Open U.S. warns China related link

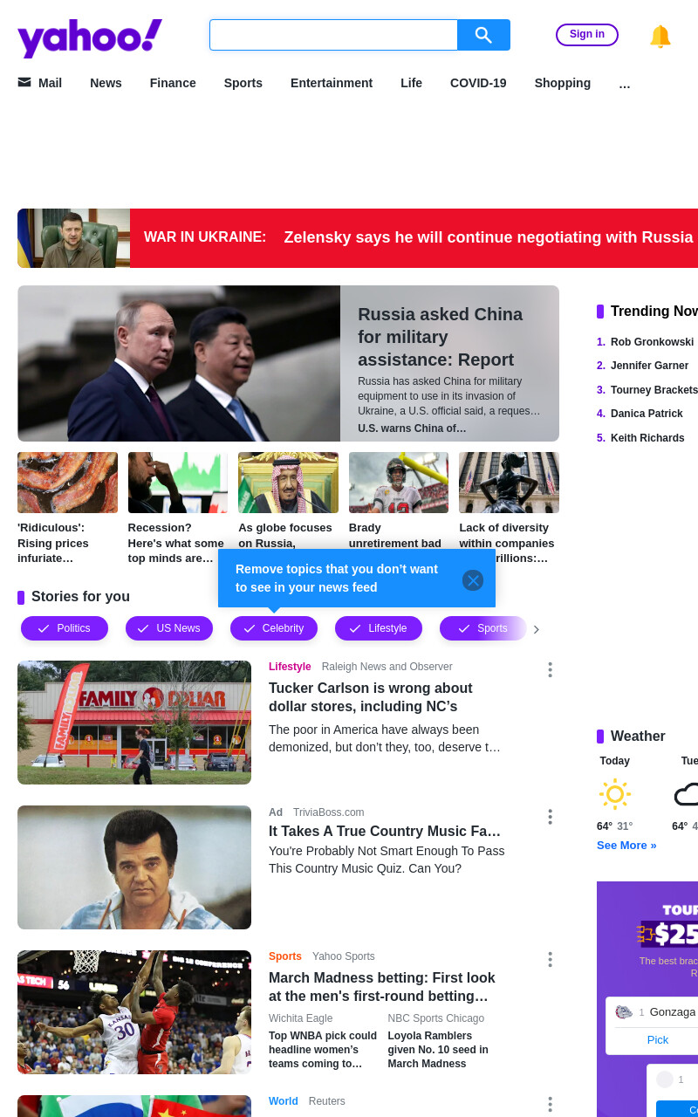412,428
